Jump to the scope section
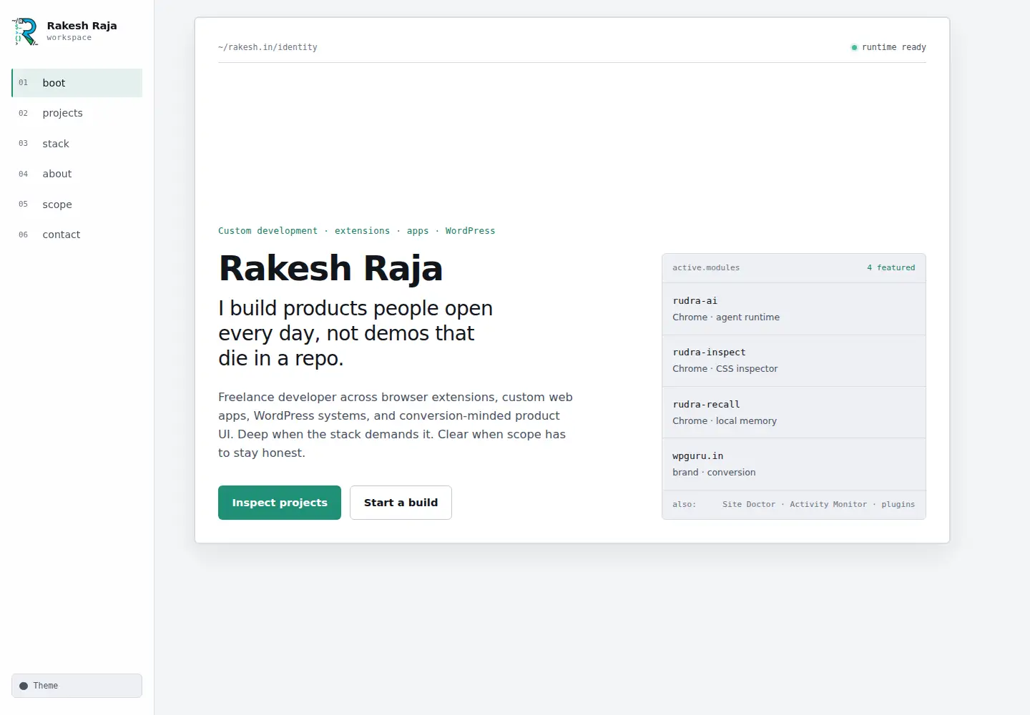This screenshot has width=1030, height=715. pyautogui.click(x=77, y=204)
